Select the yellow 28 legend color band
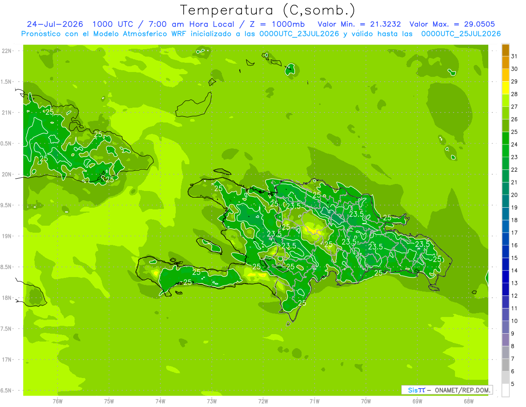 (x=505, y=88)
